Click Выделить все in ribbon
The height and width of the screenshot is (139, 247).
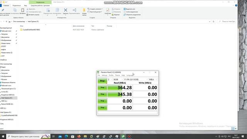coord(129,9)
